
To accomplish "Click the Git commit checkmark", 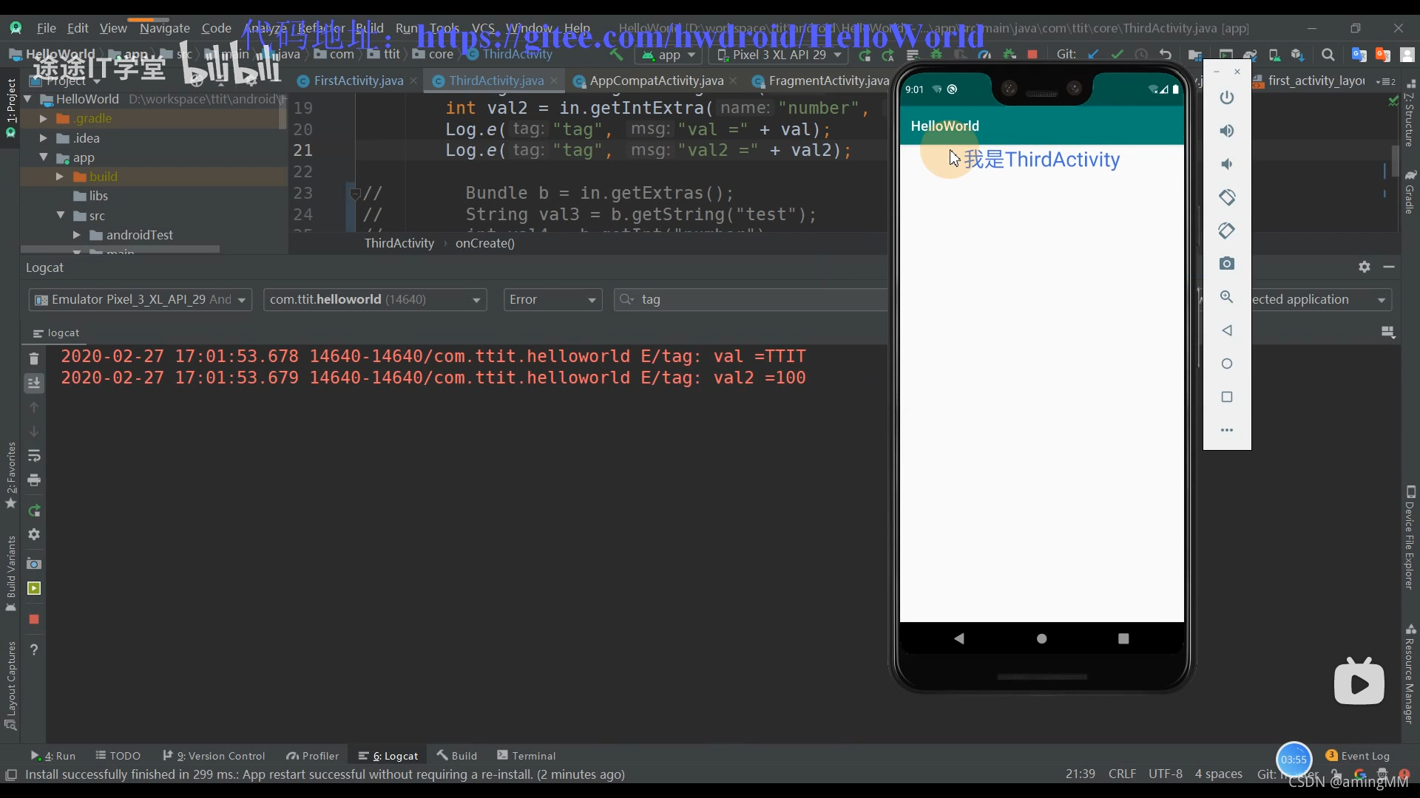I will [1117, 55].
